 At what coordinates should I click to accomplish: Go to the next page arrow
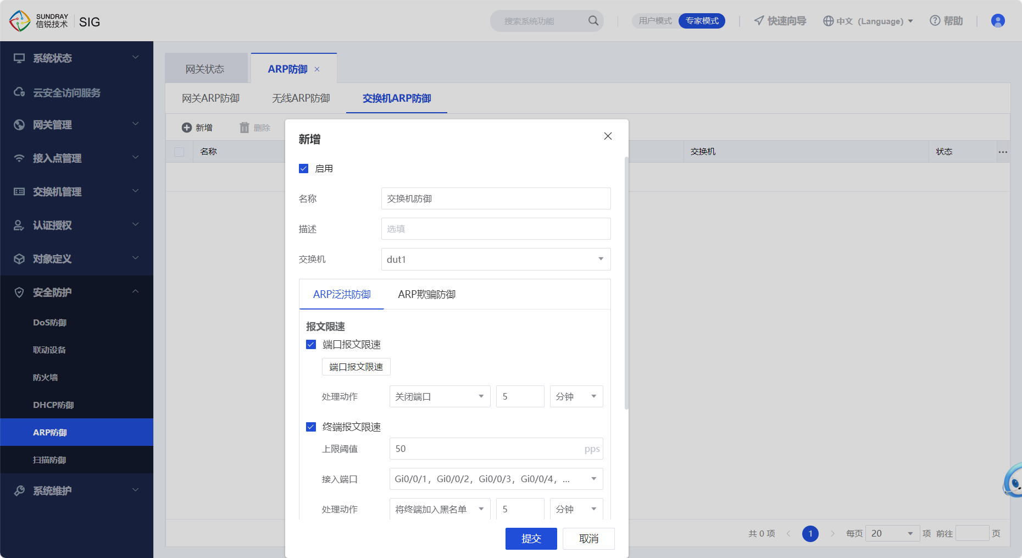coord(832,533)
